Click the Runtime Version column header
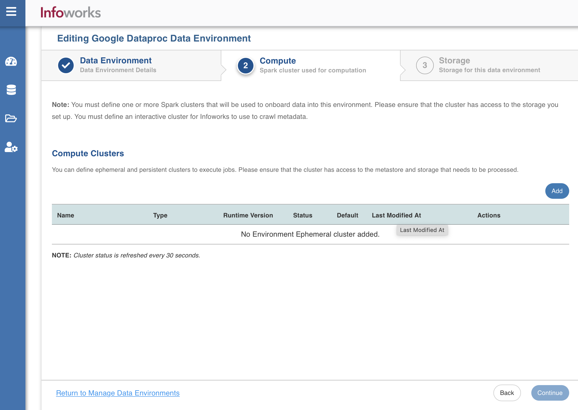578x410 pixels. point(248,215)
